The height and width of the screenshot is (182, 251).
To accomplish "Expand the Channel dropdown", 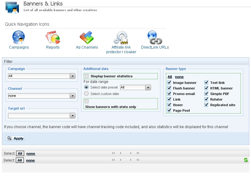I will [x=73, y=96].
